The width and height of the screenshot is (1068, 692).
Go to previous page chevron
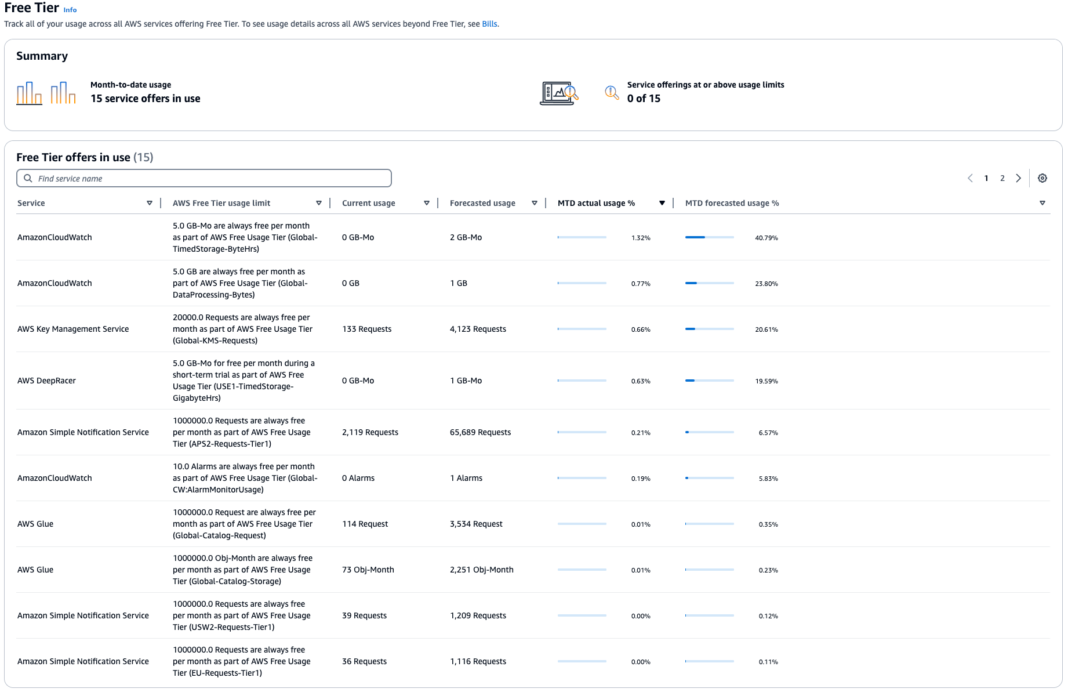970,178
